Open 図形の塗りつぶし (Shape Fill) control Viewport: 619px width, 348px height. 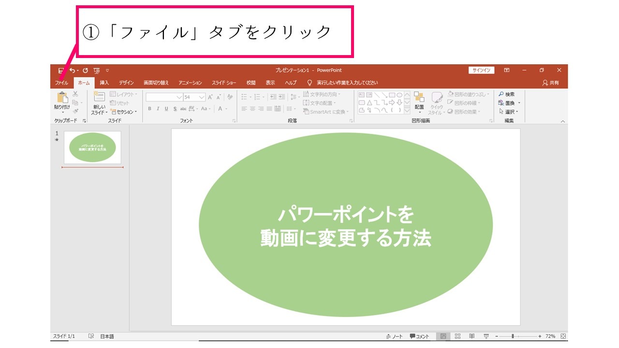(x=469, y=94)
